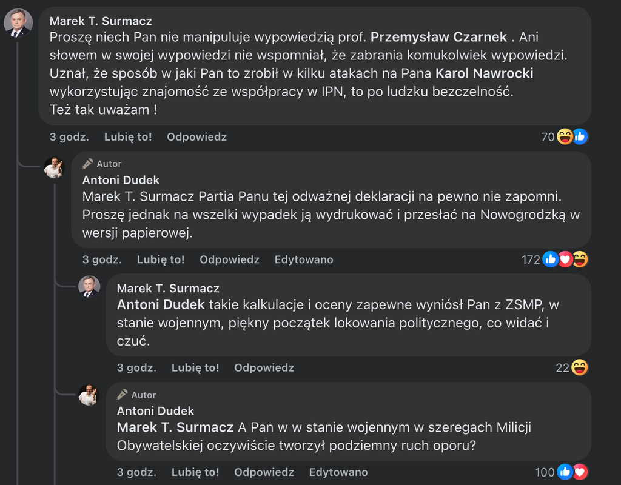Viewport: 621px width, 485px height.
Task: Reply to Marek T. Surmacz's top comment
Action: [x=196, y=137]
